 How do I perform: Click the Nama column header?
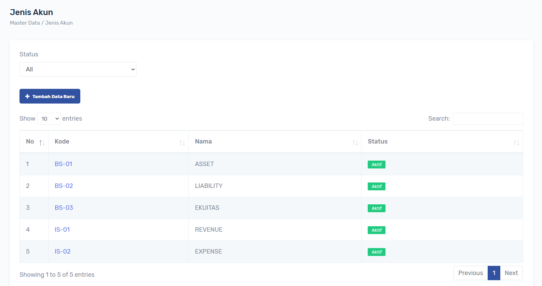pyautogui.click(x=203, y=141)
